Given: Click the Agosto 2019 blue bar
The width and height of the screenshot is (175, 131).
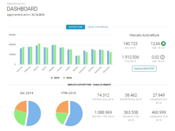Looking at the screenshot, I should 76,60.
